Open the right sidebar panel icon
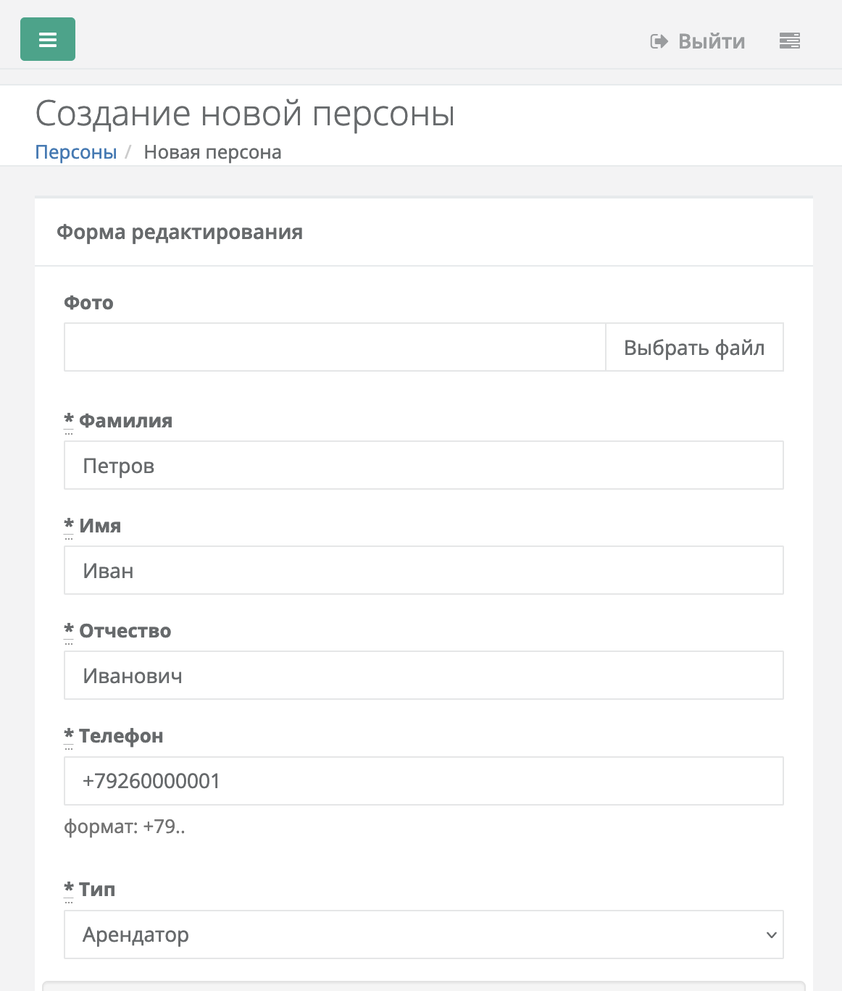 pos(790,41)
